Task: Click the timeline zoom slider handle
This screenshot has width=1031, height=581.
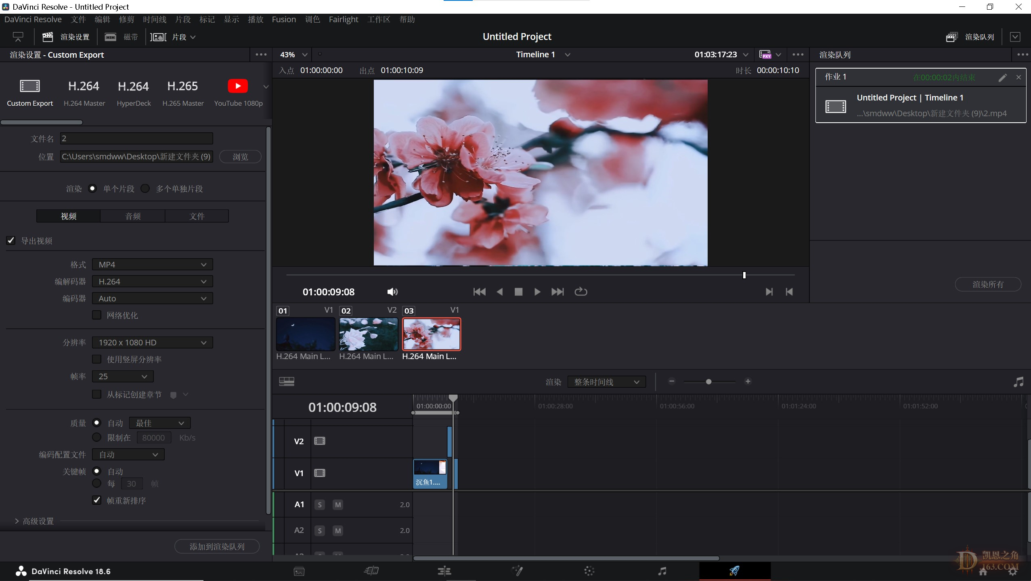Action: [708, 382]
